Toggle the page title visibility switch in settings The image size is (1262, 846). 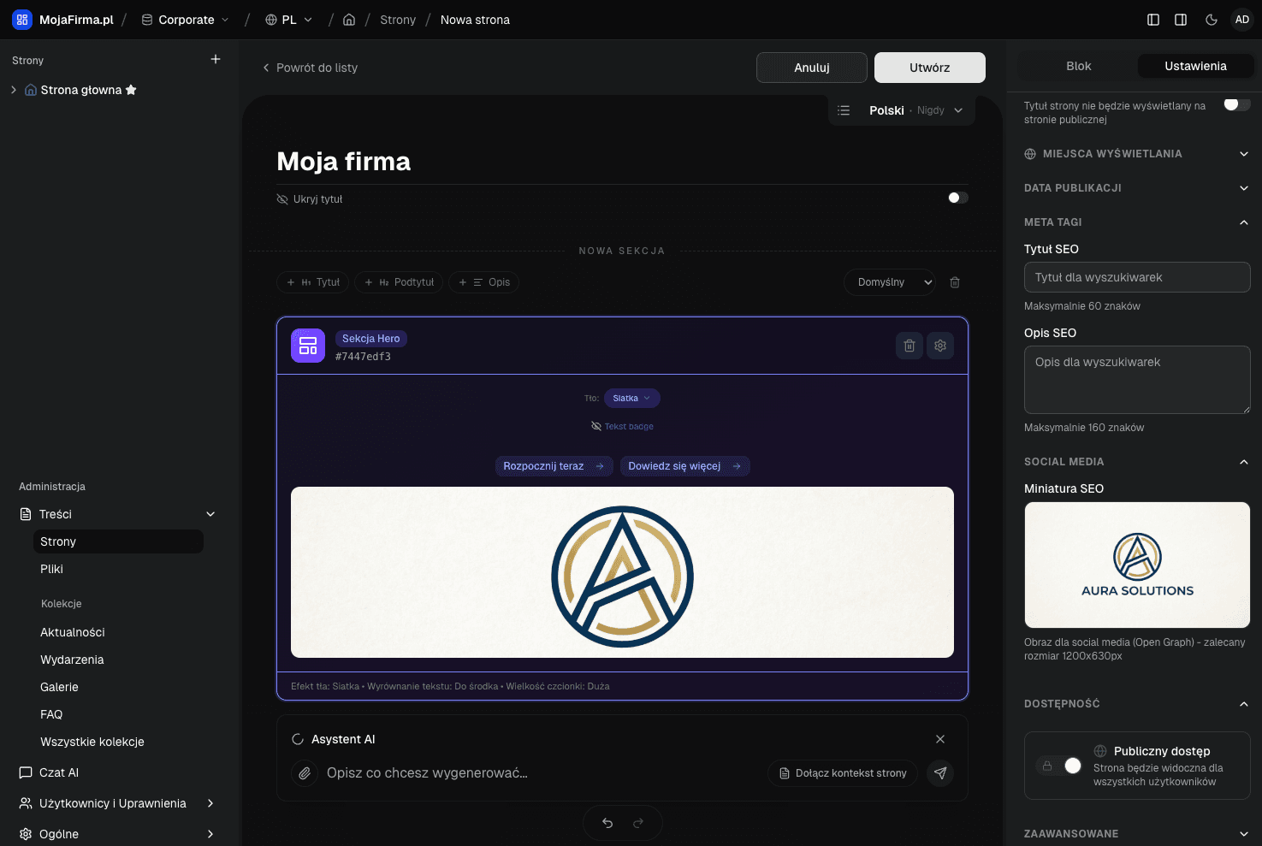coord(1237,104)
